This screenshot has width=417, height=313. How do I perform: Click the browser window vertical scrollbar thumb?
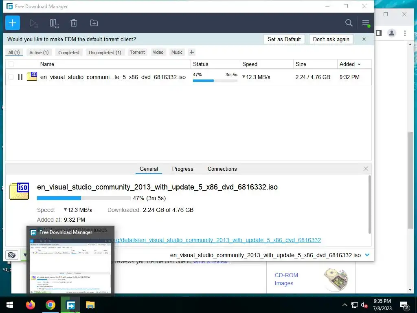point(410,180)
